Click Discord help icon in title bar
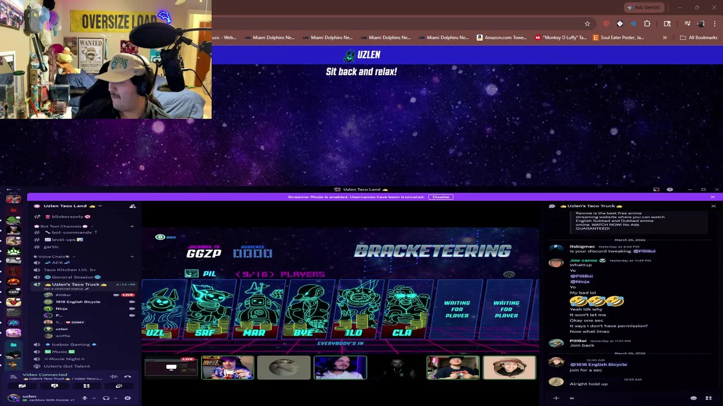Screen dimensions: 723x406 pos(670,189)
